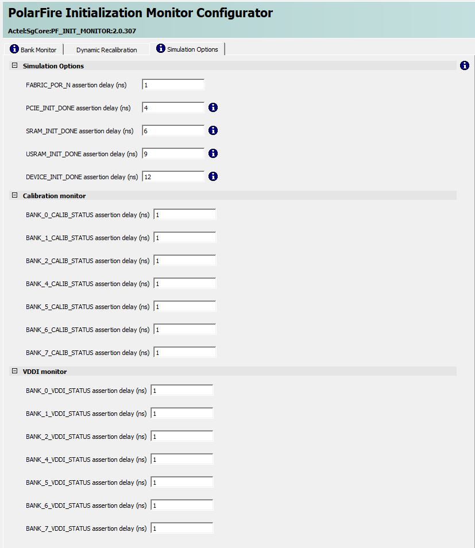Click the info icon on Simulation Options tab
The image size is (475, 548).
[161, 49]
